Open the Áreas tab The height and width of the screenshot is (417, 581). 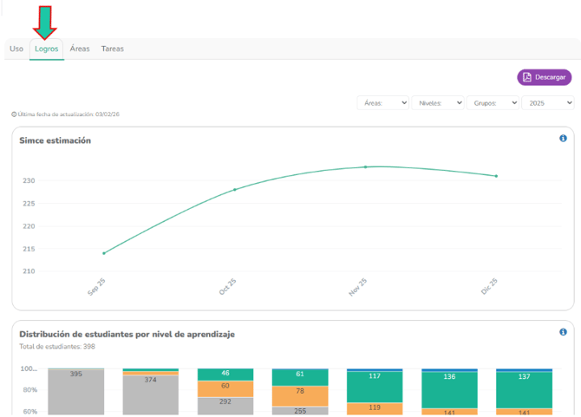[80, 49]
